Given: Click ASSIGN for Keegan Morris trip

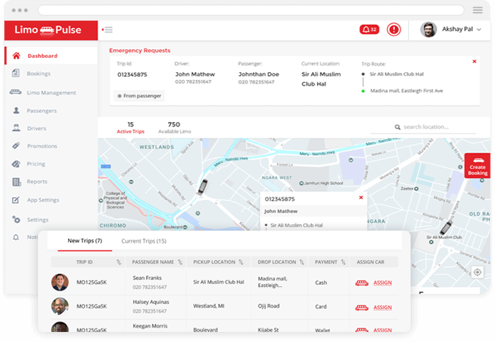Looking at the screenshot, I should (383, 330).
